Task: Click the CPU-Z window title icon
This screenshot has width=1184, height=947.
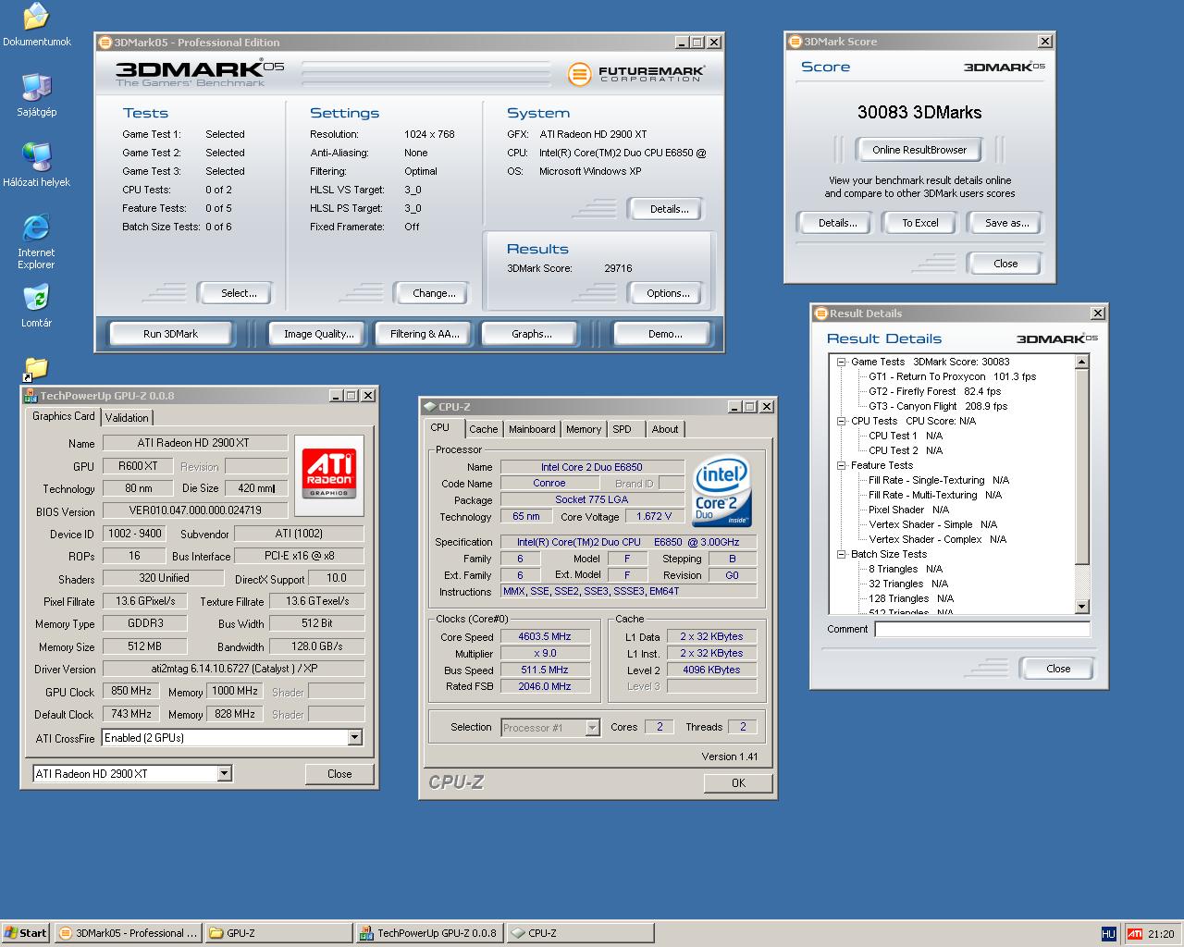Action: 430,406
